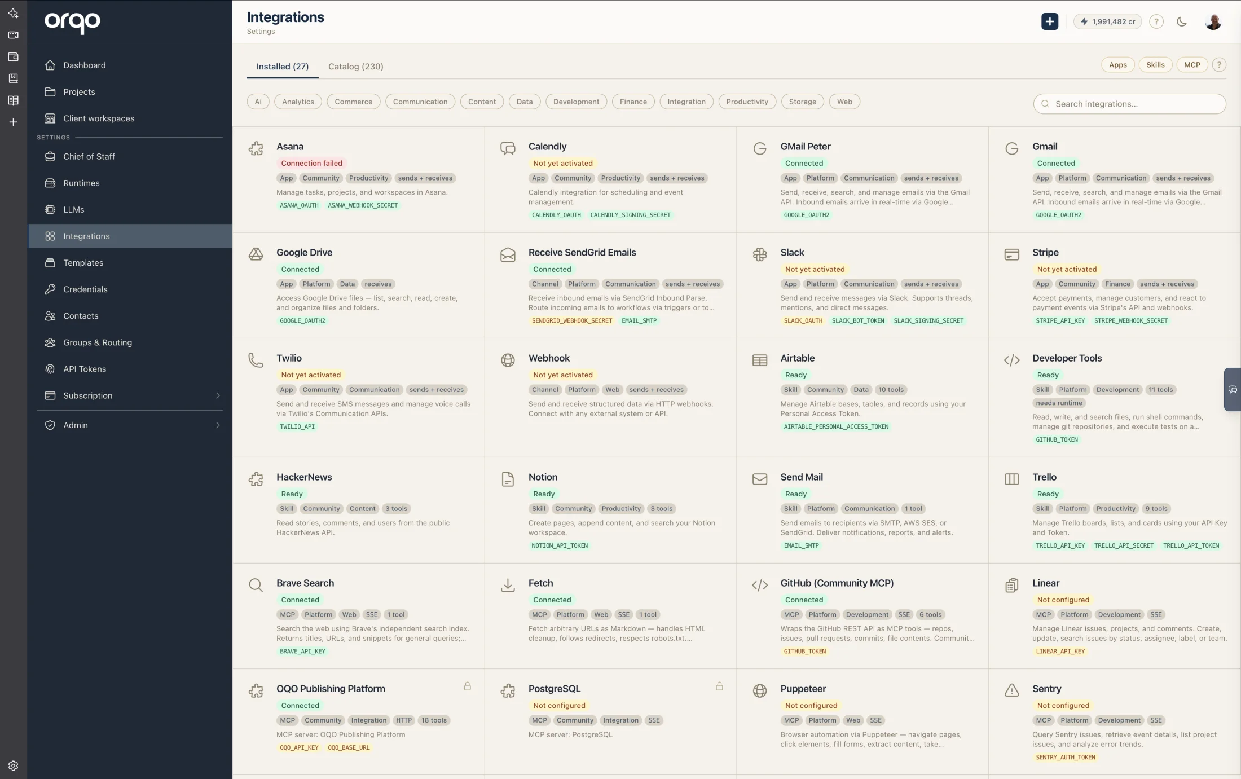Open the help icon beside credits
The width and height of the screenshot is (1241, 779).
(1156, 21)
